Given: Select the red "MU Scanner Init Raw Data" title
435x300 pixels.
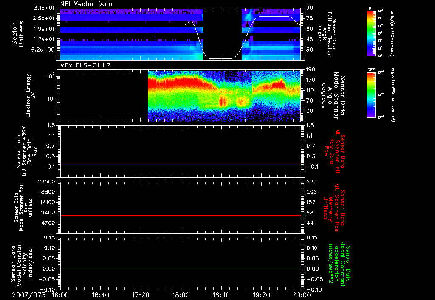Looking at the screenshot, I should (335, 151).
